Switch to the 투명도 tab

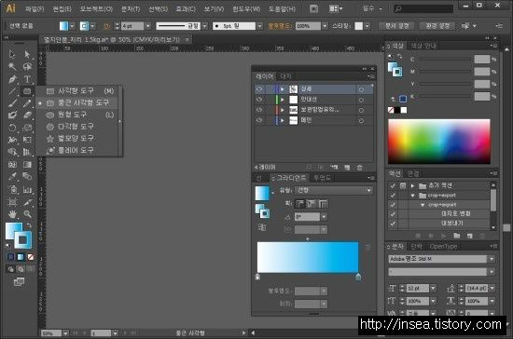pyautogui.click(x=322, y=178)
